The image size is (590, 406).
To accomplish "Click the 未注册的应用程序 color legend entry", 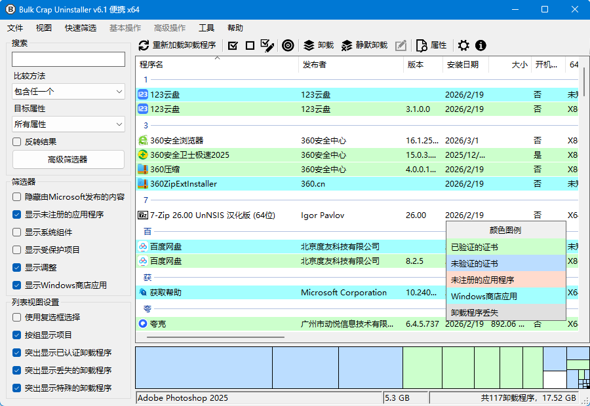I will pos(505,280).
